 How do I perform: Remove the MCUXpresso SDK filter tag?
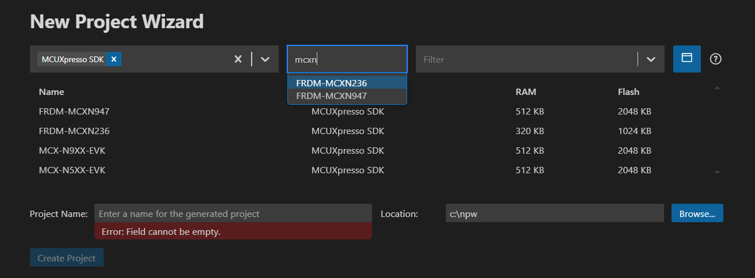113,59
